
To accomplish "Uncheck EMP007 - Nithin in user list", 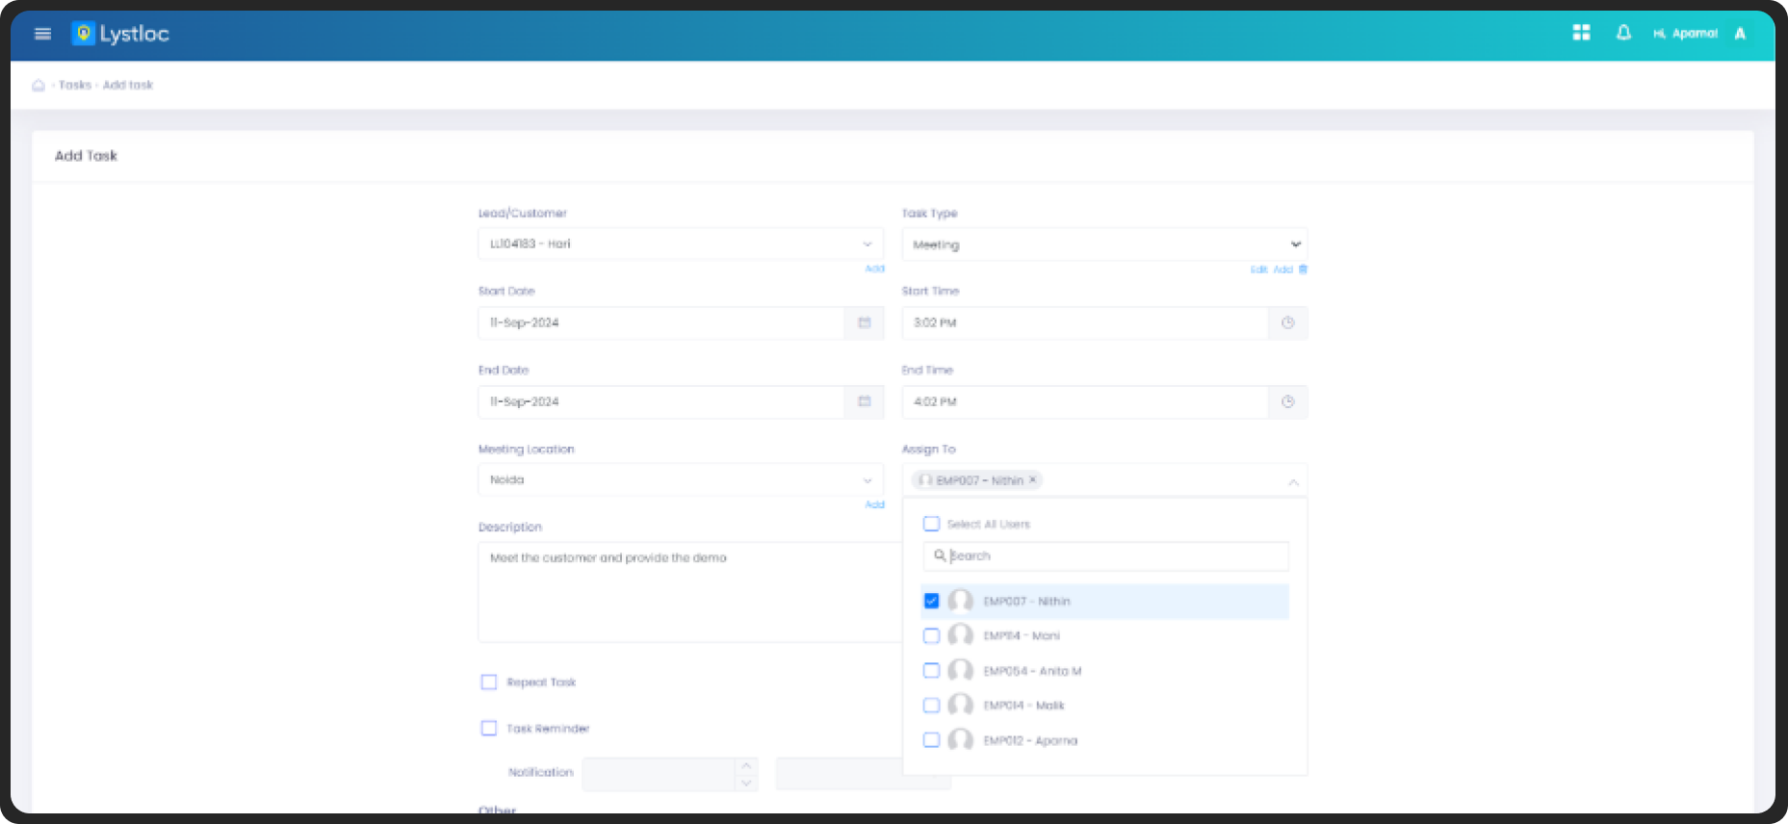I will coord(931,602).
